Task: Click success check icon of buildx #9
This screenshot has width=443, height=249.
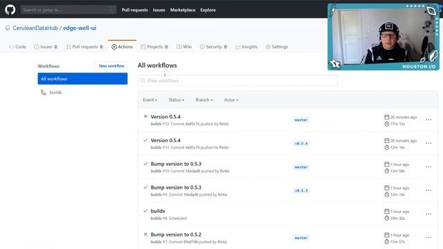Action: [145, 187]
